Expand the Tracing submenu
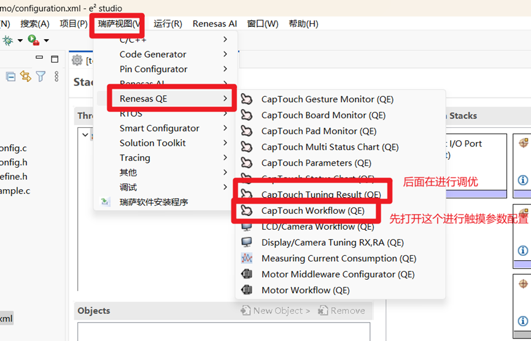The height and width of the screenshot is (341, 531). point(166,158)
